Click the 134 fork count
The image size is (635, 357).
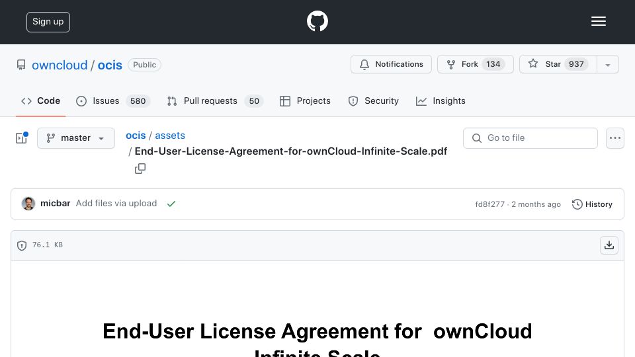493,64
